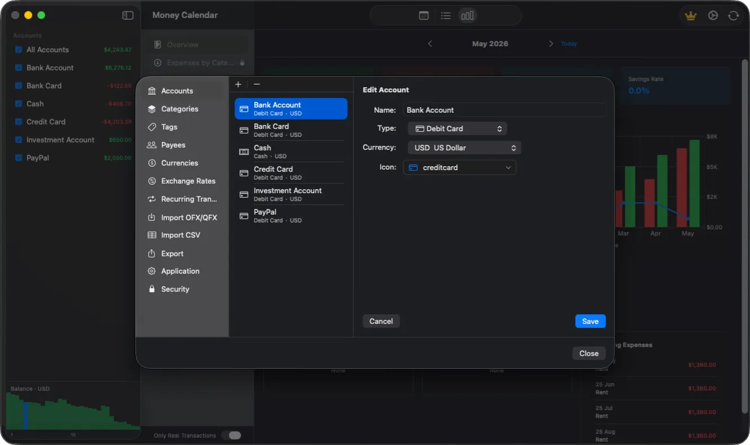Open Import CSV section
The image size is (750, 445).
[182, 235]
